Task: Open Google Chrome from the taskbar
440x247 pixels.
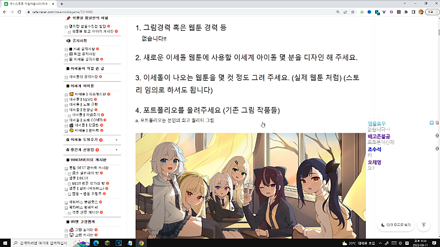Action: [x=141, y=243]
